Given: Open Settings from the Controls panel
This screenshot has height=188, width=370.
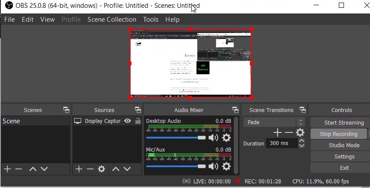Looking at the screenshot, I should [344, 156].
